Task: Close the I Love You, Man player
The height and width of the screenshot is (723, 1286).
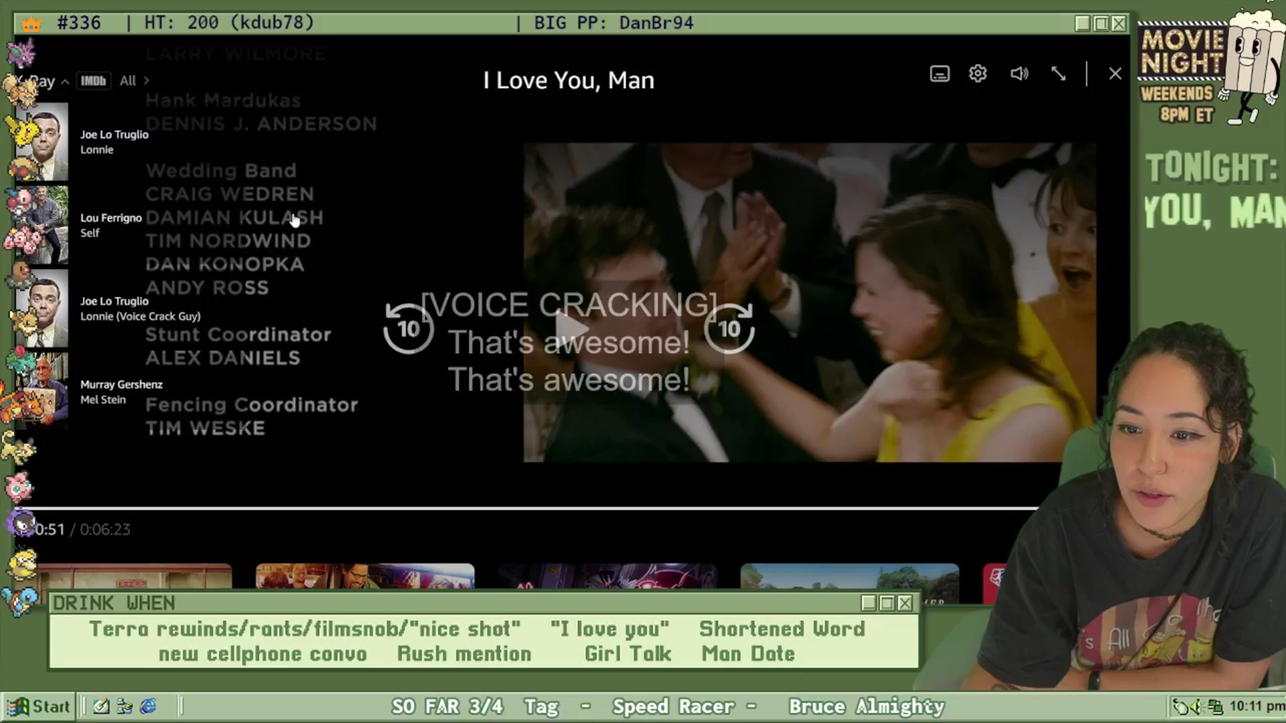Action: [1115, 74]
